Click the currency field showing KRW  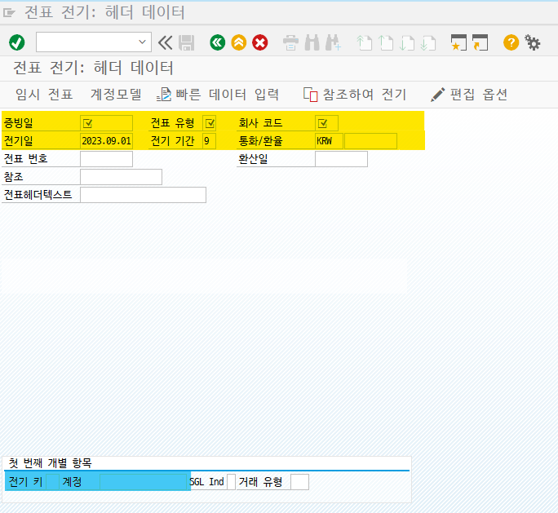(330, 141)
